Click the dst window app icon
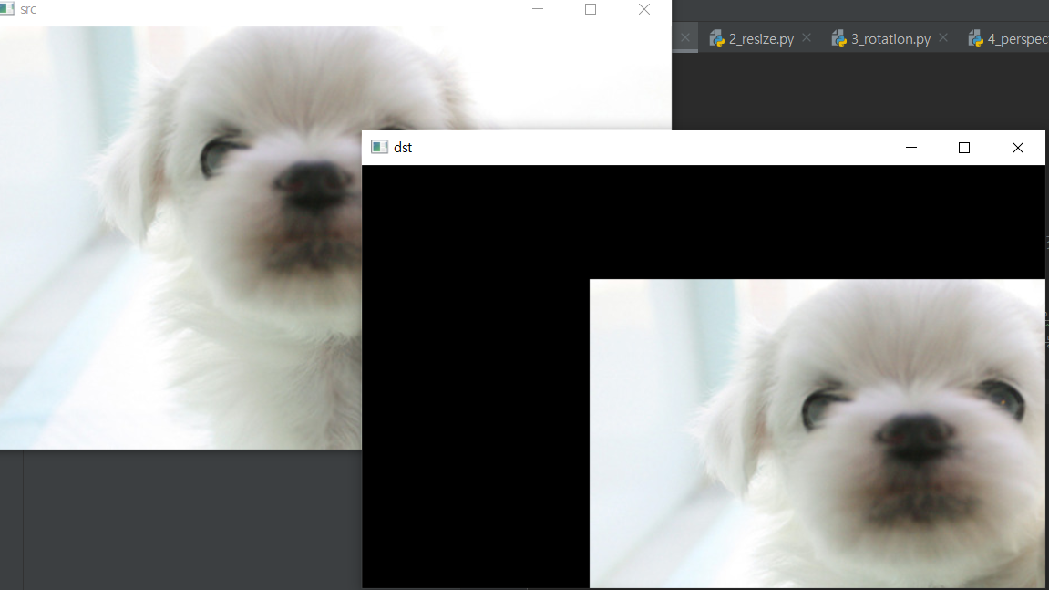This screenshot has width=1049, height=590. 379,148
